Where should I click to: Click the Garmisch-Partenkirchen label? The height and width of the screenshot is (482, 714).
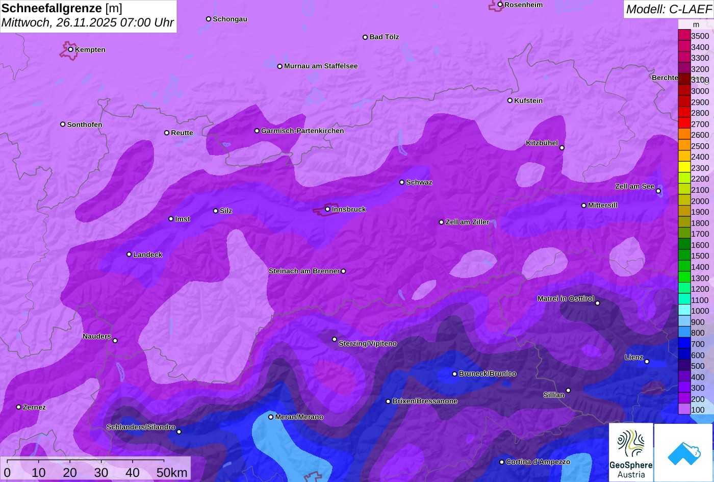[302, 131]
